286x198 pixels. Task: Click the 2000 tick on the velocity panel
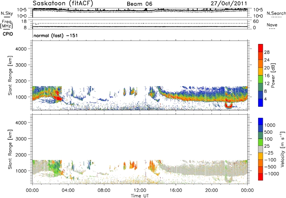click(21, 155)
